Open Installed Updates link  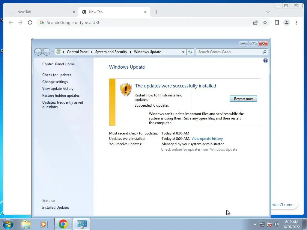55,208
